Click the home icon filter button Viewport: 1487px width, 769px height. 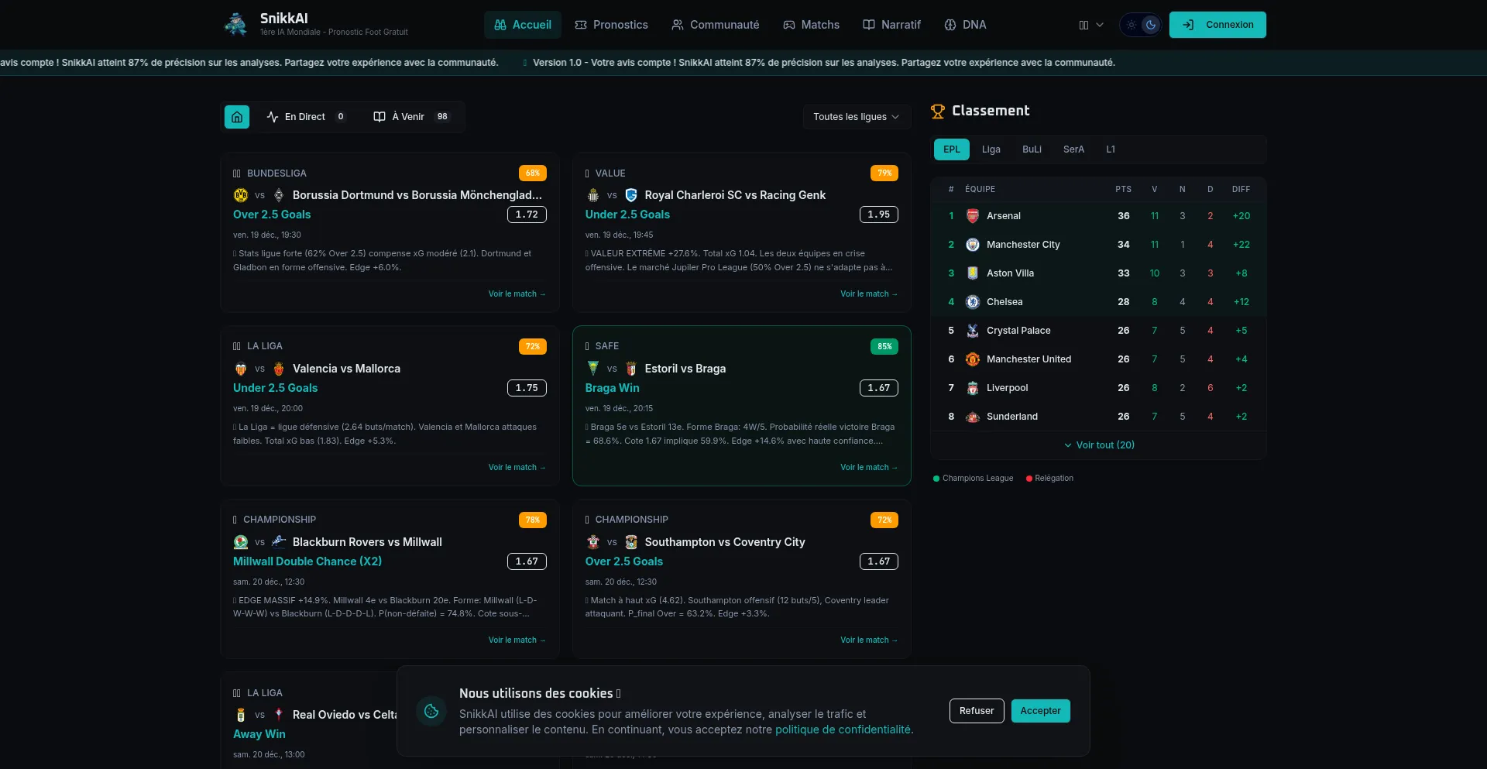point(237,117)
